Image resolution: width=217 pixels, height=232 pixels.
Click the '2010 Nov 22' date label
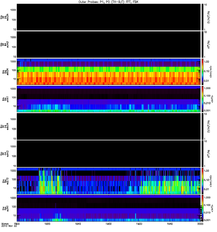tap(9, 226)
